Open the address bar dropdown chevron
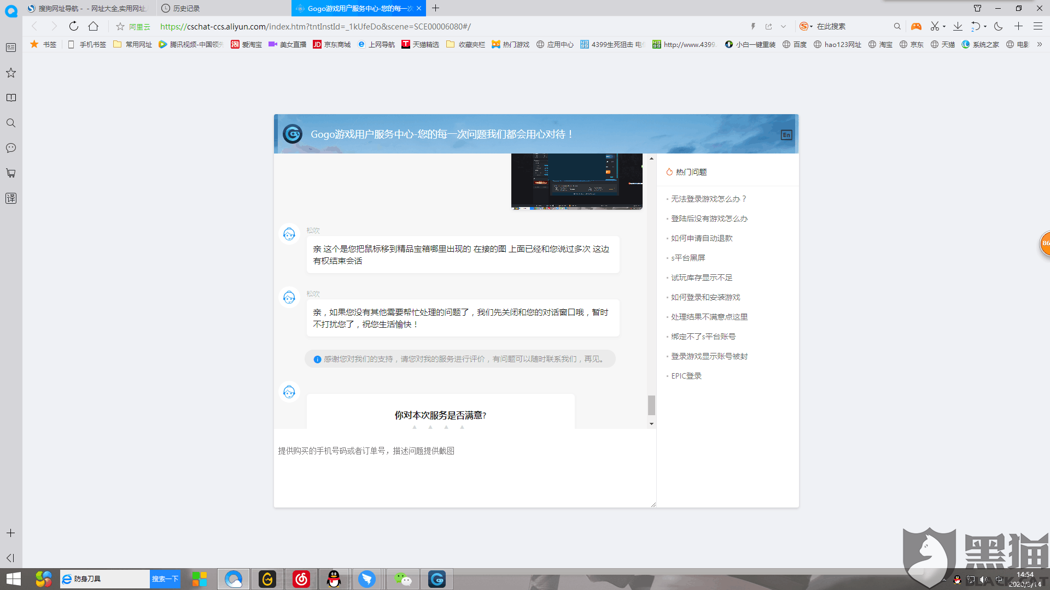The width and height of the screenshot is (1050, 590). click(783, 26)
